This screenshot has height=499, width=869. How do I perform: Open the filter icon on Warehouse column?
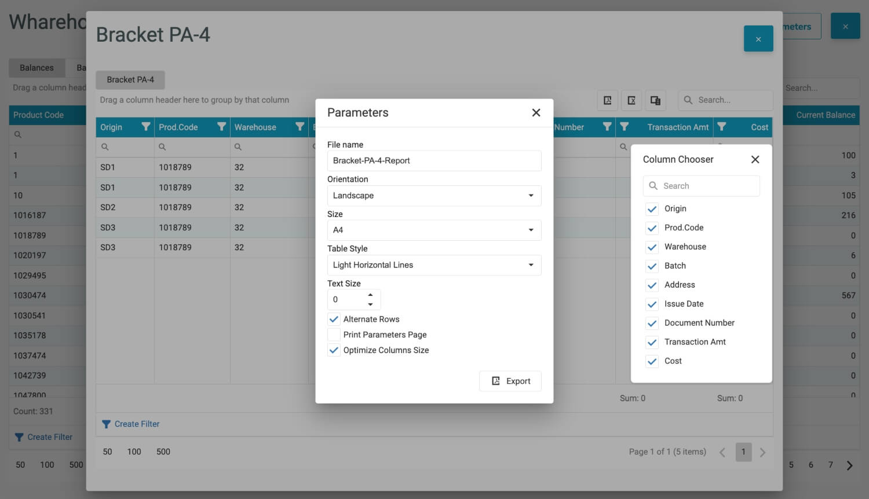(300, 127)
